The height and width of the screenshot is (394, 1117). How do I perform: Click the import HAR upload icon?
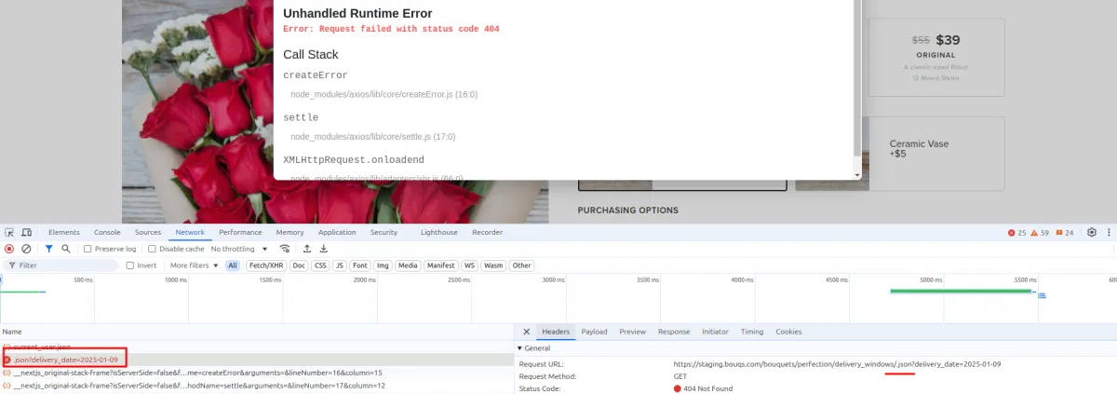pyautogui.click(x=307, y=249)
